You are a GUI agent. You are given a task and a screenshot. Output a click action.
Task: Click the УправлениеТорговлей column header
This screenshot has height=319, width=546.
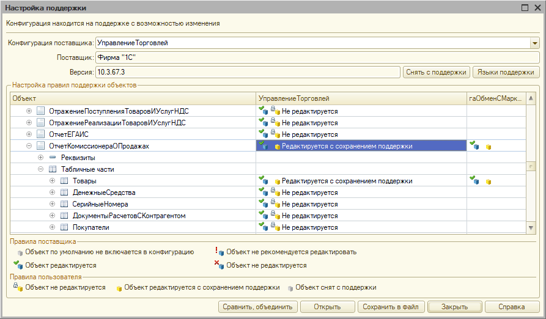pos(361,98)
